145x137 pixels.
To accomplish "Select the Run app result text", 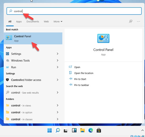I will click(13, 67).
